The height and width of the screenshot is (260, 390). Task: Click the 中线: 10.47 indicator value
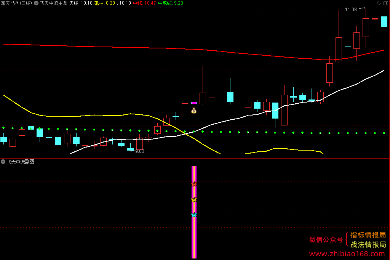(144, 3)
